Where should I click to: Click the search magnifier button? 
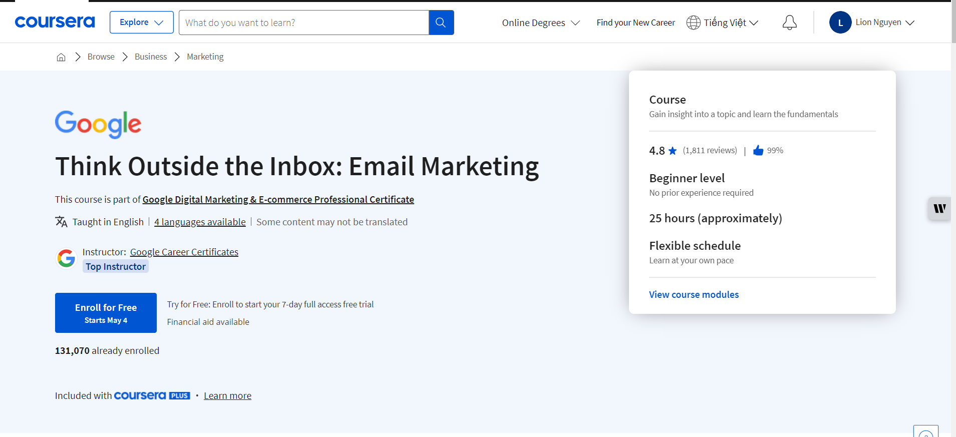pos(441,23)
